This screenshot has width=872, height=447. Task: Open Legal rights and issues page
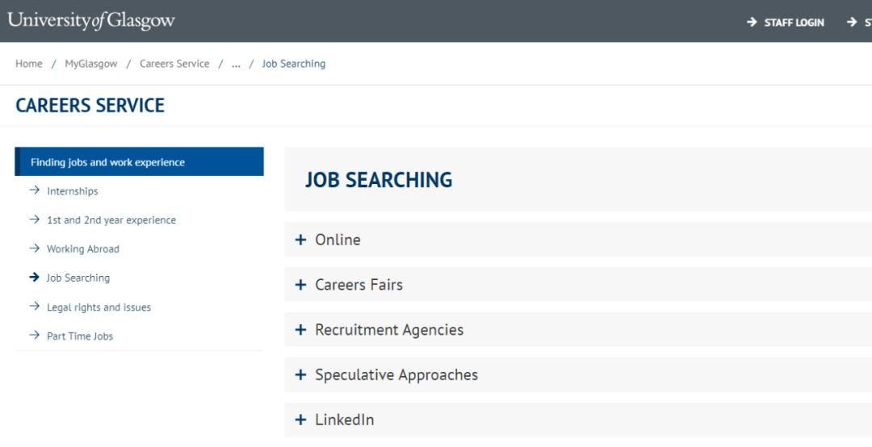tap(99, 307)
